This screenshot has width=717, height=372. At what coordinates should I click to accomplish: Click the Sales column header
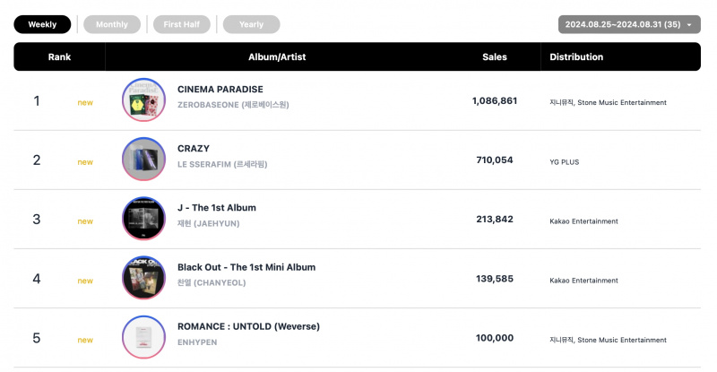pyautogui.click(x=495, y=56)
